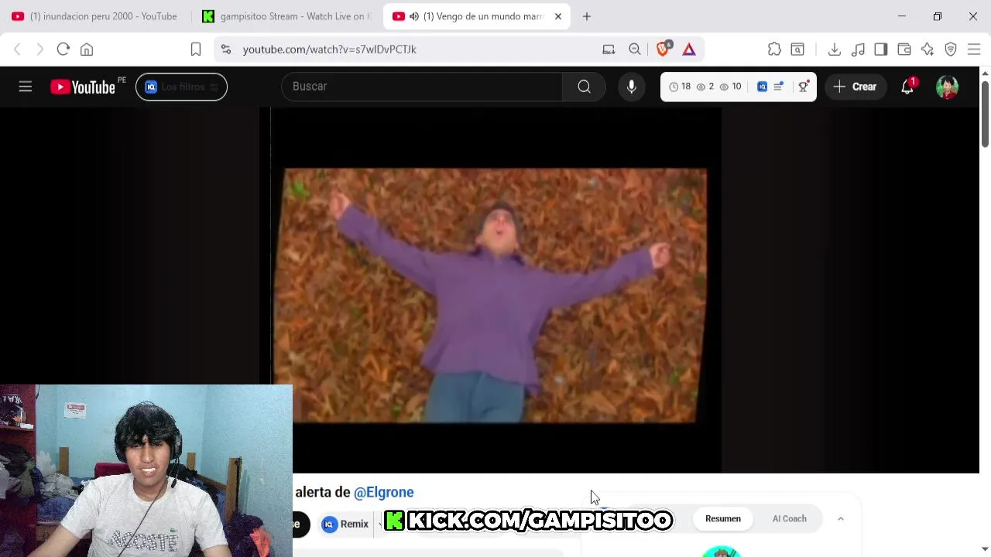
Task: Open the tab search toolbar icon
Action: pos(797,50)
